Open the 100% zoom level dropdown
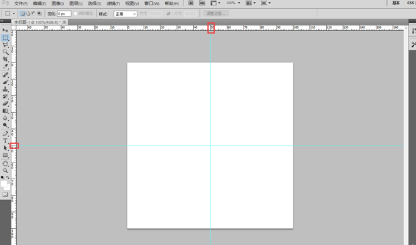This screenshot has height=245, width=416. click(233, 3)
